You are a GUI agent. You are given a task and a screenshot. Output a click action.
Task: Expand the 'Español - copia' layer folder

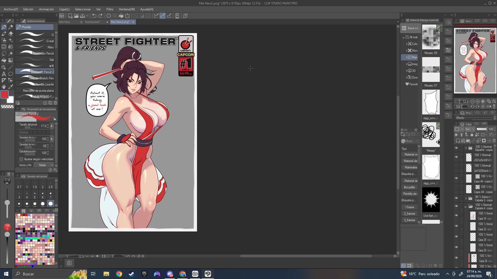coord(466,148)
